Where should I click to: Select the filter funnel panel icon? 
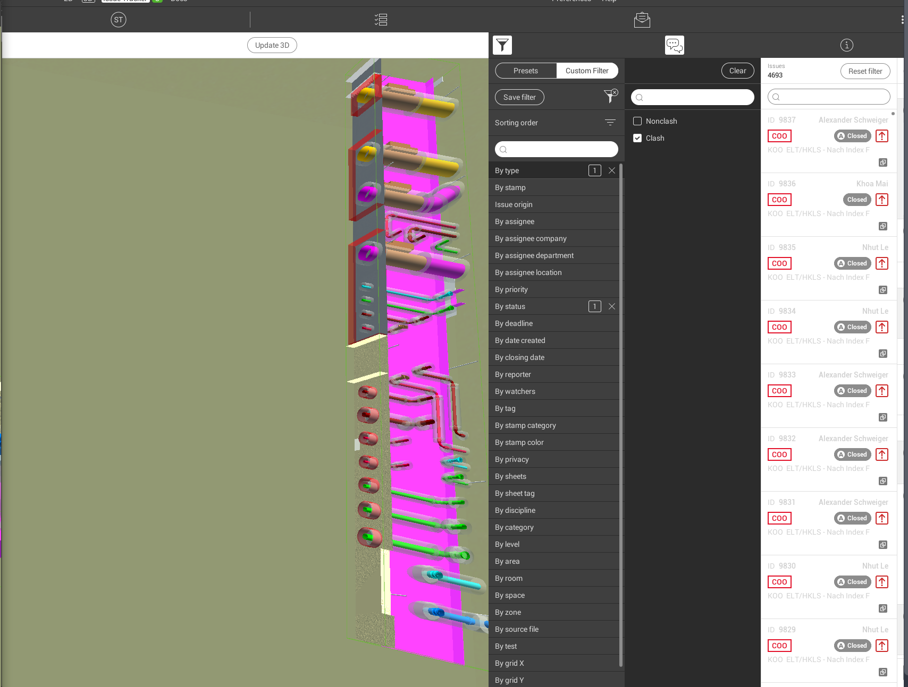pyautogui.click(x=502, y=45)
